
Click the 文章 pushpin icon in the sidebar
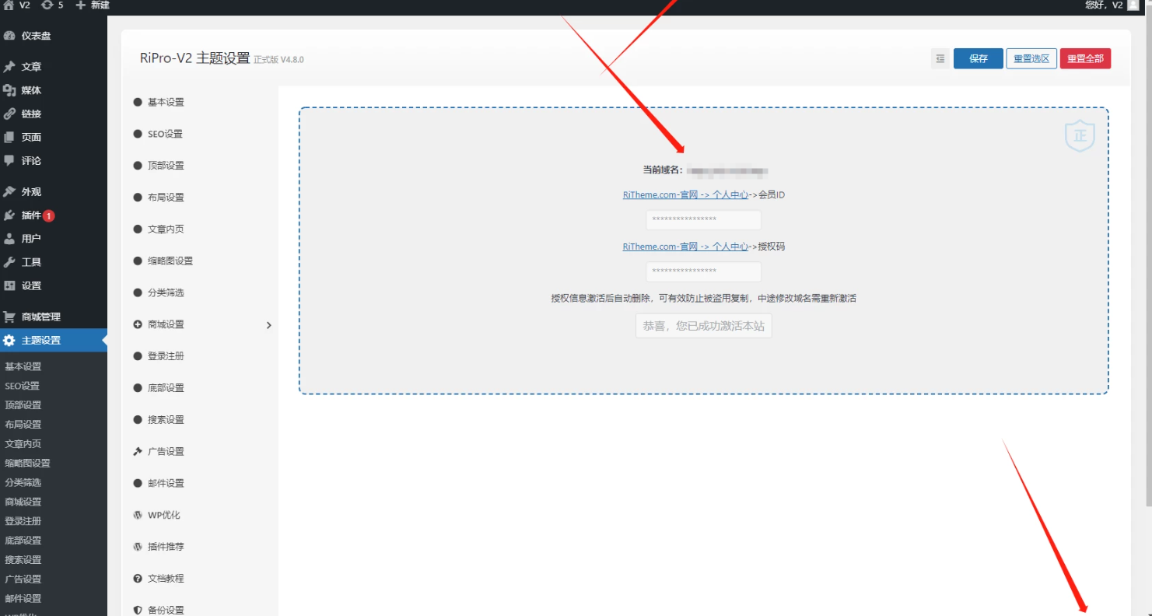[x=9, y=67]
